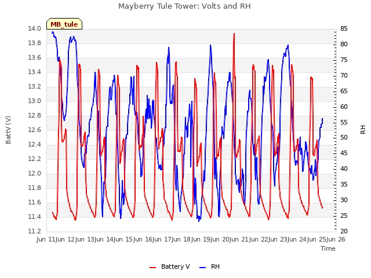Click the 55 right axis tick label
This screenshot has width=371, height=278.
(x=344, y=122)
